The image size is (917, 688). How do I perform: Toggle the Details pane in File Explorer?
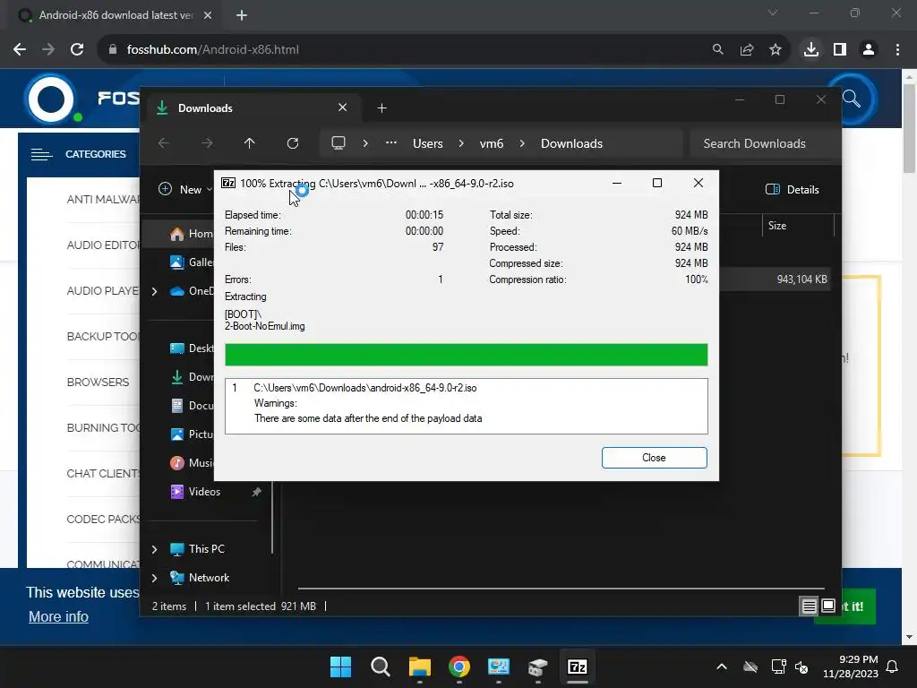click(x=793, y=189)
